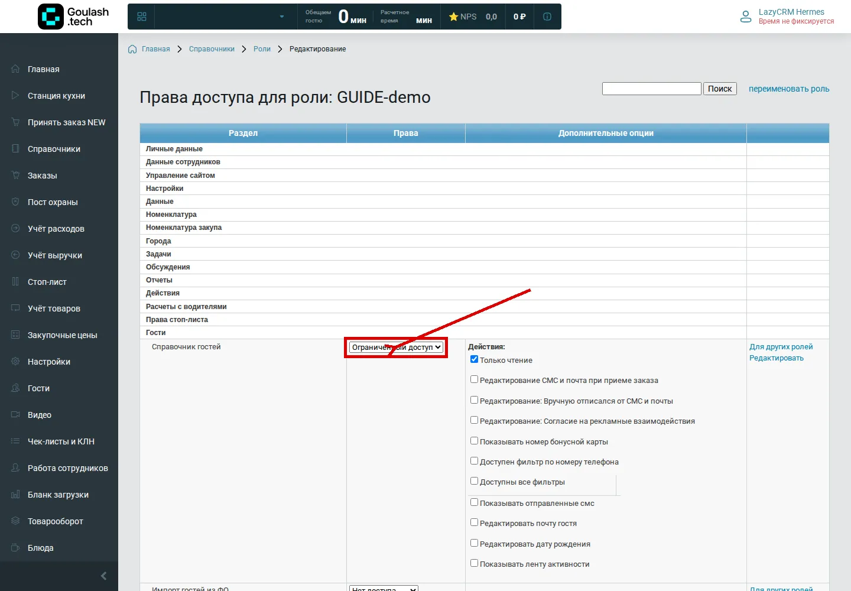This screenshot has width=851, height=591.
Task: Click the NPS star icon
Action: [x=453, y=17]
